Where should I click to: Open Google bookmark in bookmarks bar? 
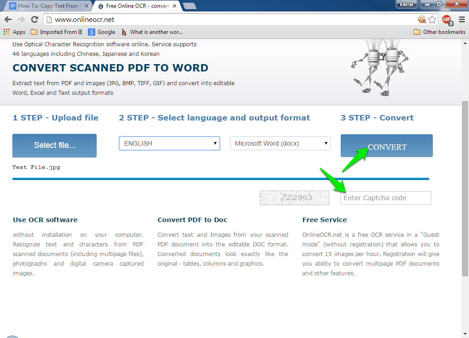coord(102,32)
